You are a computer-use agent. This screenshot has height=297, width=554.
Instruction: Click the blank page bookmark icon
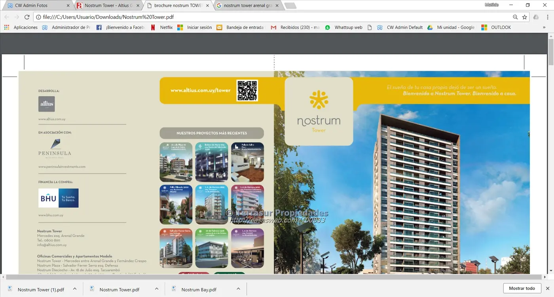(370, 27)
